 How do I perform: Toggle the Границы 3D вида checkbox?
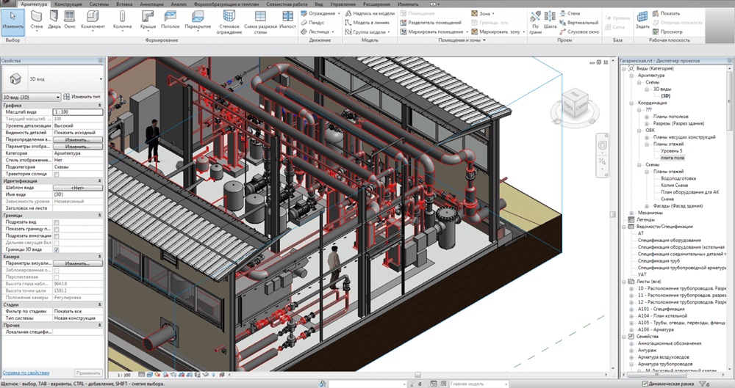57,250
